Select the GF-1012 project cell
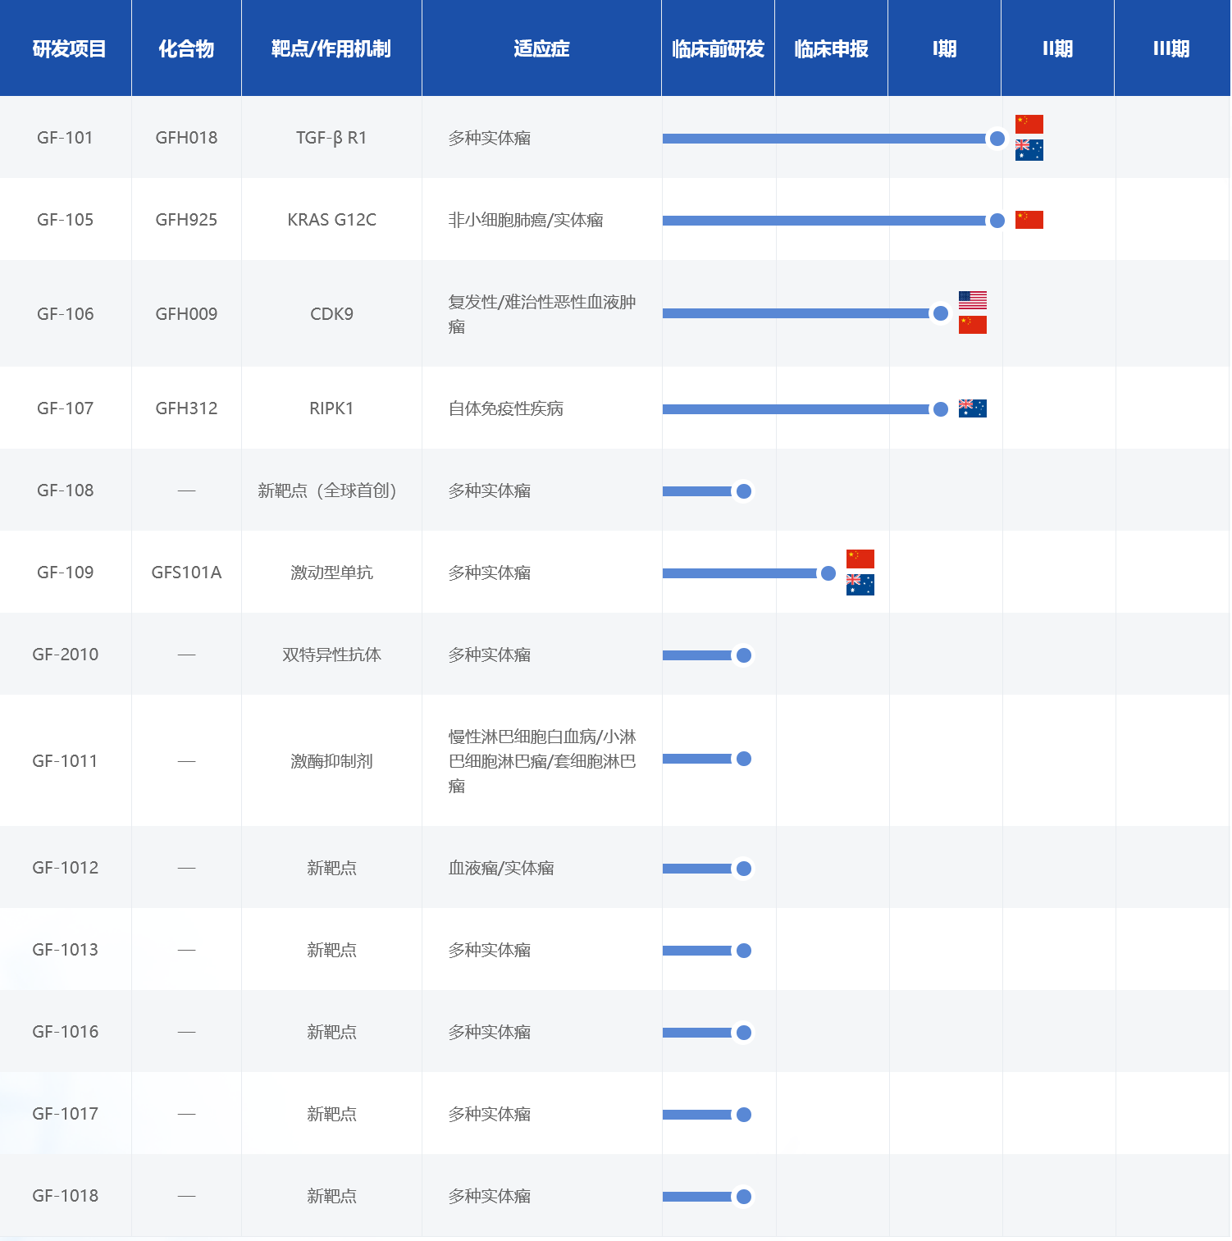This screenshot has height=1241, width=1232. pyautogui.click(x=65, y=868)
